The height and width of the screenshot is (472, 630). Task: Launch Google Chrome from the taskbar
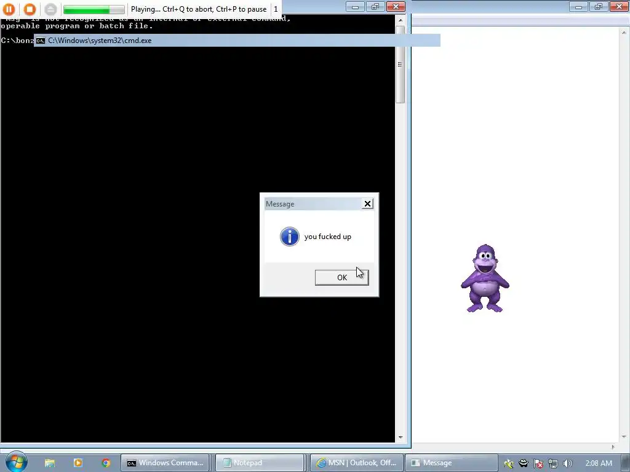106,463
